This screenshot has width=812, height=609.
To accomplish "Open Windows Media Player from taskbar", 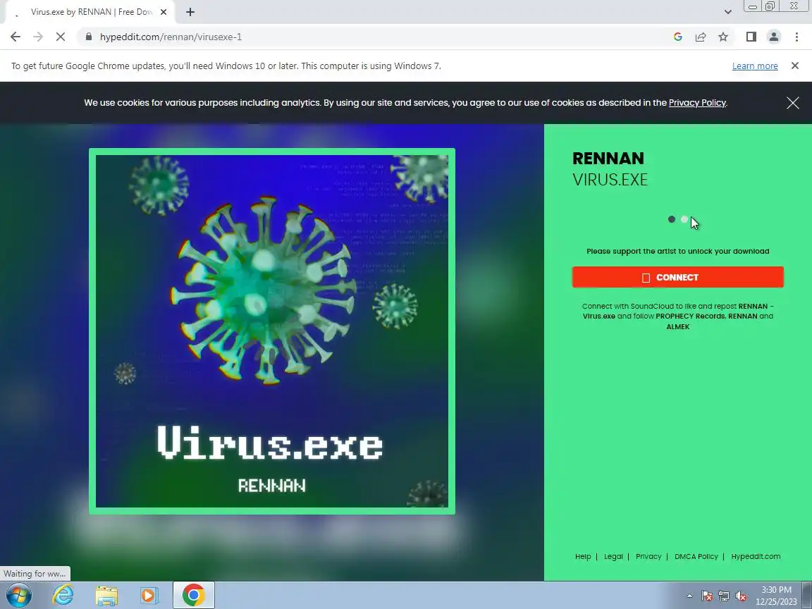I will click(x=149, y=595).
